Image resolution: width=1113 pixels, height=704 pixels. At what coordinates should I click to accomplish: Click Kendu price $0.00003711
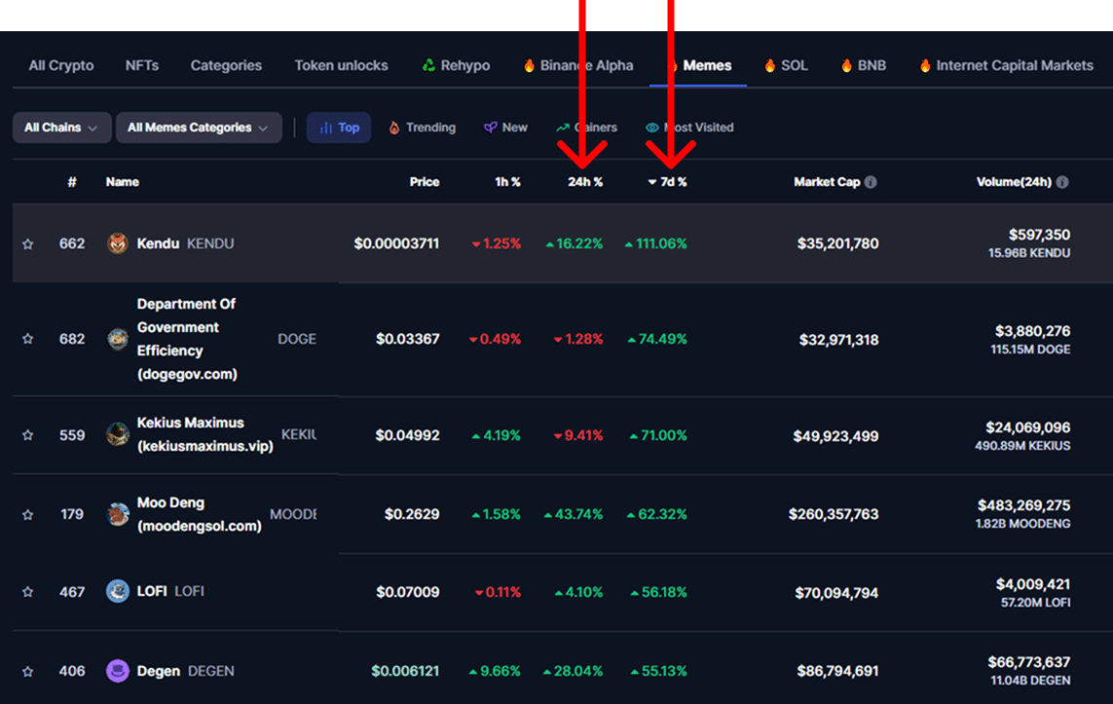point(396,243)
